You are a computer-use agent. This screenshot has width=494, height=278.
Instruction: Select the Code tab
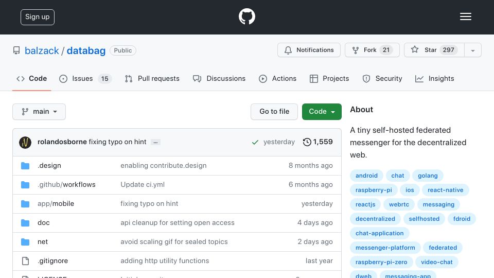click(32, 78)
